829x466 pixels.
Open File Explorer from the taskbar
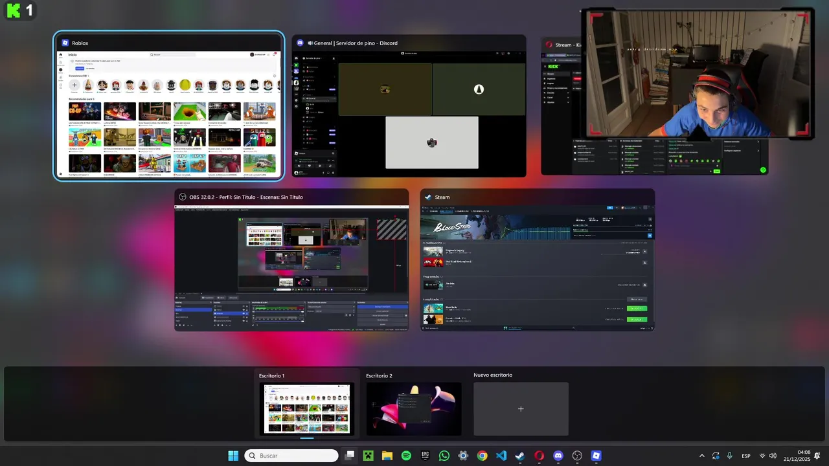pos(387,456)
